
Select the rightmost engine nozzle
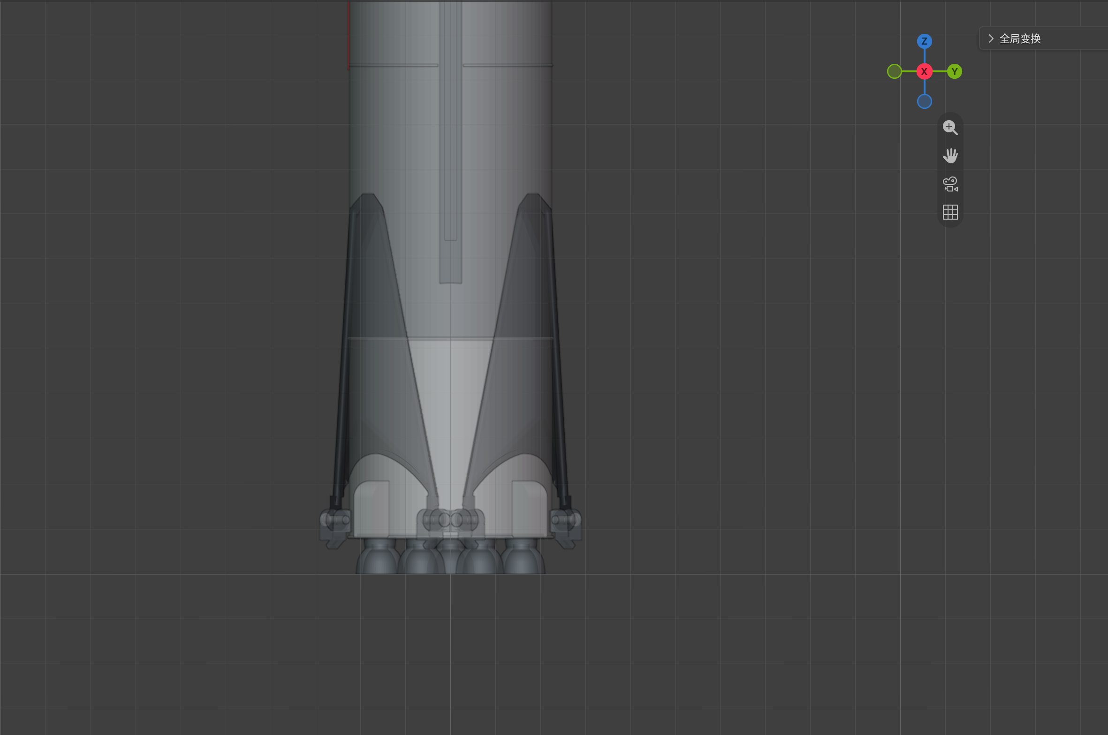tap(523, 558)
